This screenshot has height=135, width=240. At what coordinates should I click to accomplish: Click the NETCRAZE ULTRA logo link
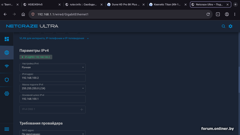pyautogui.click(x=32, y=26)
